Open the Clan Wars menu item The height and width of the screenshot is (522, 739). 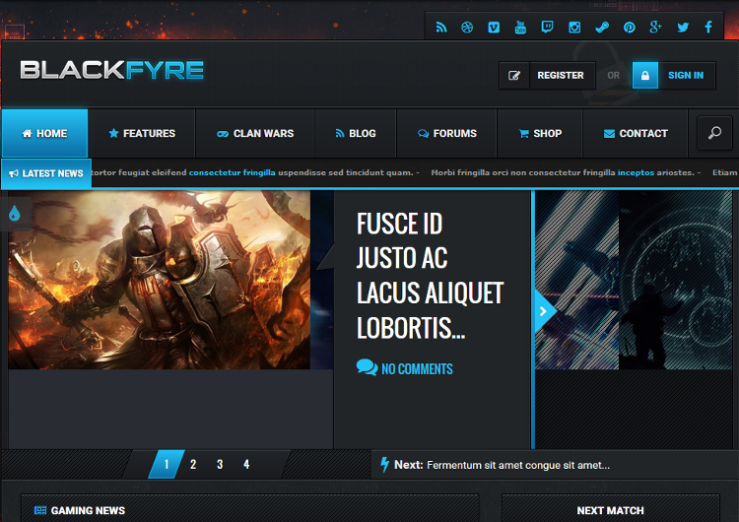[x=255, y=133]
